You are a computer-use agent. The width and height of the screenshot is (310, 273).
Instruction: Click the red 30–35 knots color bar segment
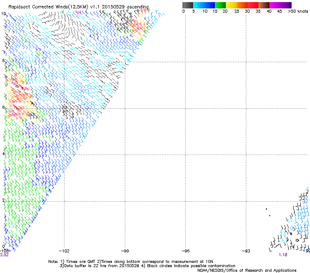pos(253,5)
